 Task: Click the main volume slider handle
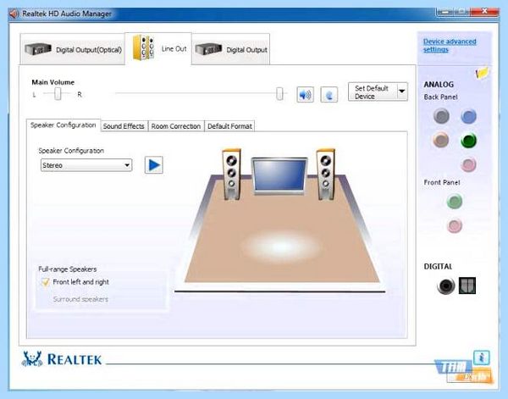point(279,94)
